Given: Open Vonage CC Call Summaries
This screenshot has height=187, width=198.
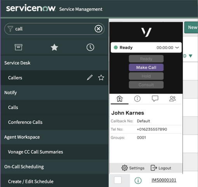Looking at the screenshot, I should pos(54,152).
